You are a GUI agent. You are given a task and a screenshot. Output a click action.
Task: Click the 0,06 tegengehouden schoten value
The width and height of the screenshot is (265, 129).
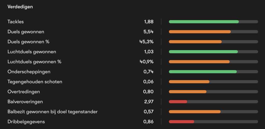tap(149, 82)
